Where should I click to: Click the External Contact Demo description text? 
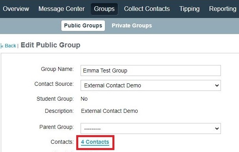coord(109,111)
